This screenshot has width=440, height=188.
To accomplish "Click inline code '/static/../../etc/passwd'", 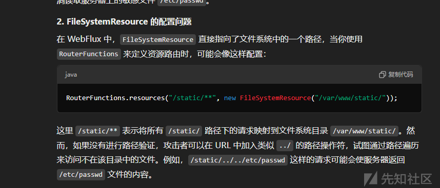I will [x=238, y=160].
